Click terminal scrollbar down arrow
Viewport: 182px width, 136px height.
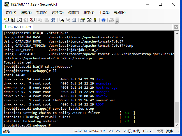[177, 125]
